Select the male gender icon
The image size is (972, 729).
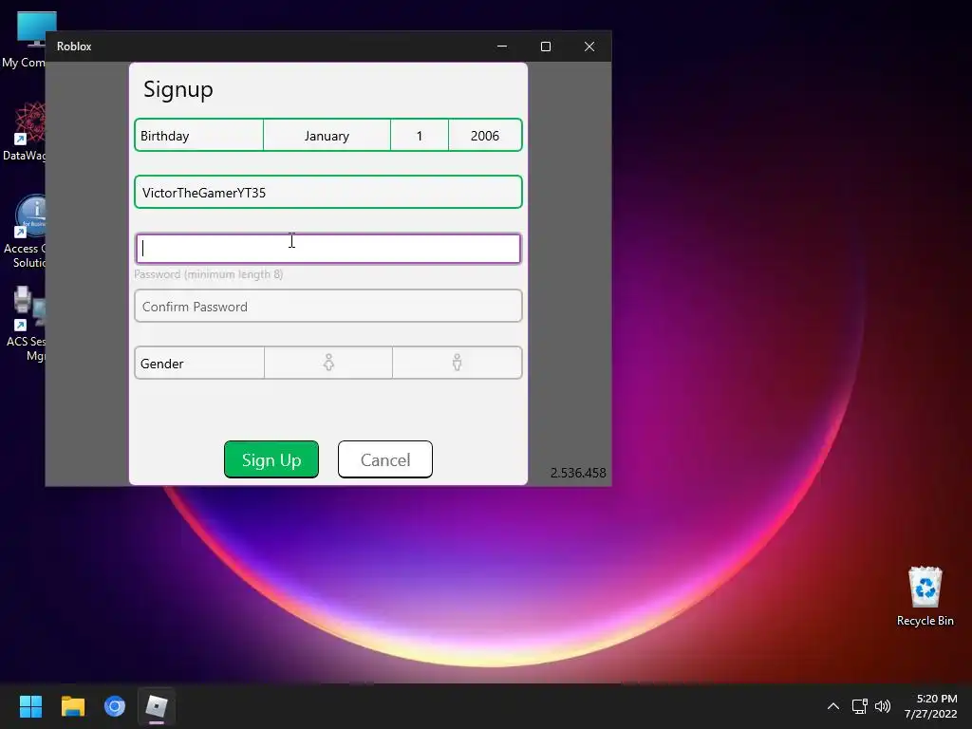(x=457, y=363)
